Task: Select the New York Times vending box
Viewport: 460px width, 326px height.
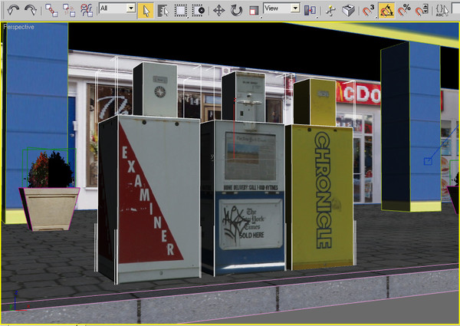Action: click(244, 196)
